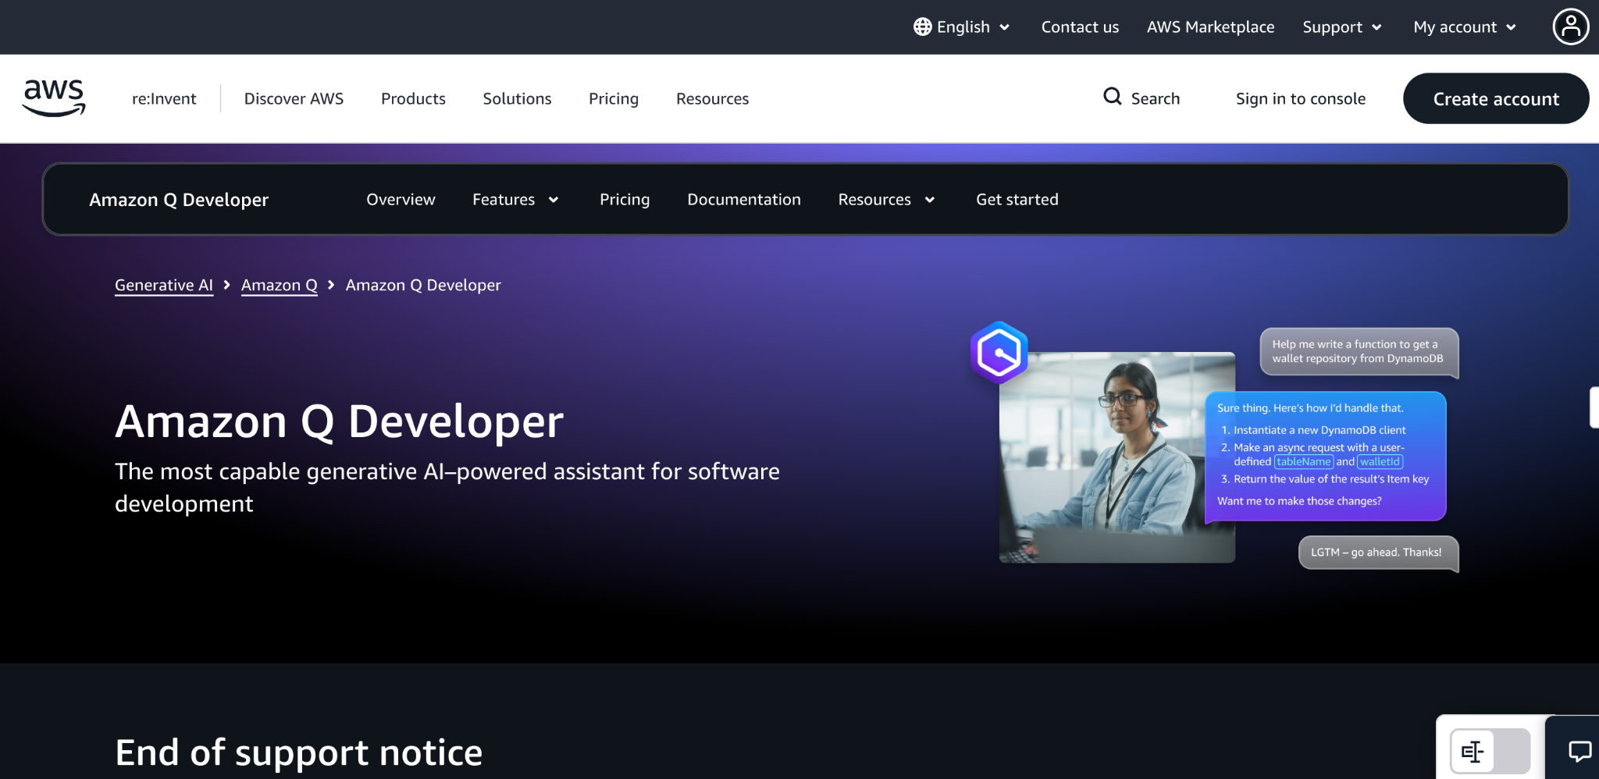
Task: Open the Solutions menu
Action: [517, 98]
